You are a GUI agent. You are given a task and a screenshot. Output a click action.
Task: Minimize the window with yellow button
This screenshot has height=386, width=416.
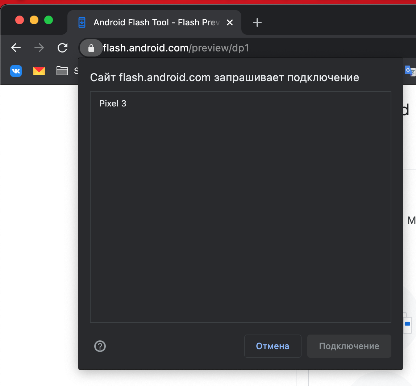pos(34,20)
